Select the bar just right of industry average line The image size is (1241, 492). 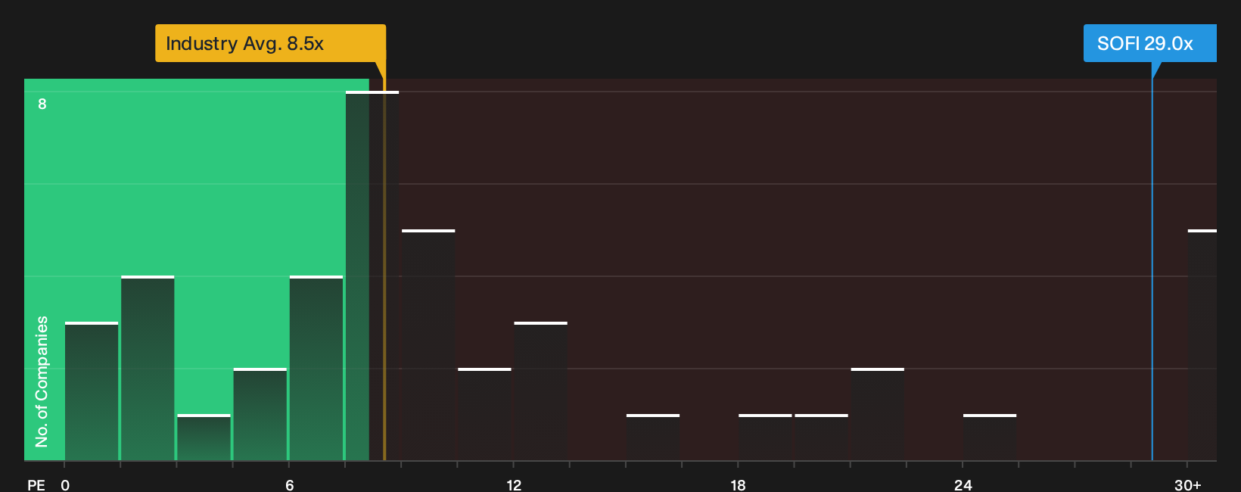click(428, 344)
